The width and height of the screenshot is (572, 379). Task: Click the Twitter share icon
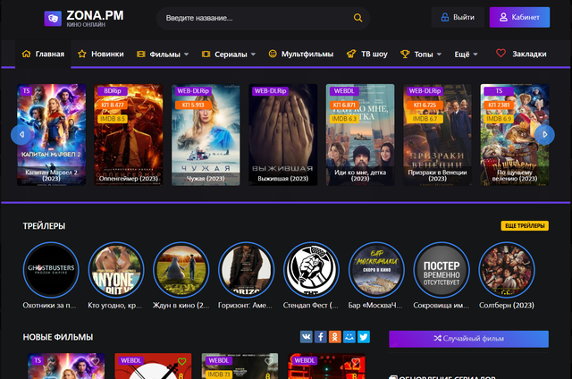(x=364, y=337)
